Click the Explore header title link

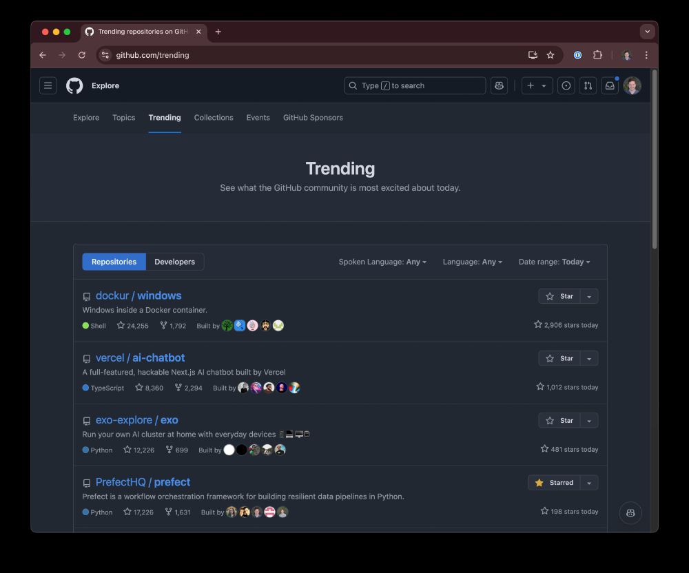point(105,85)
